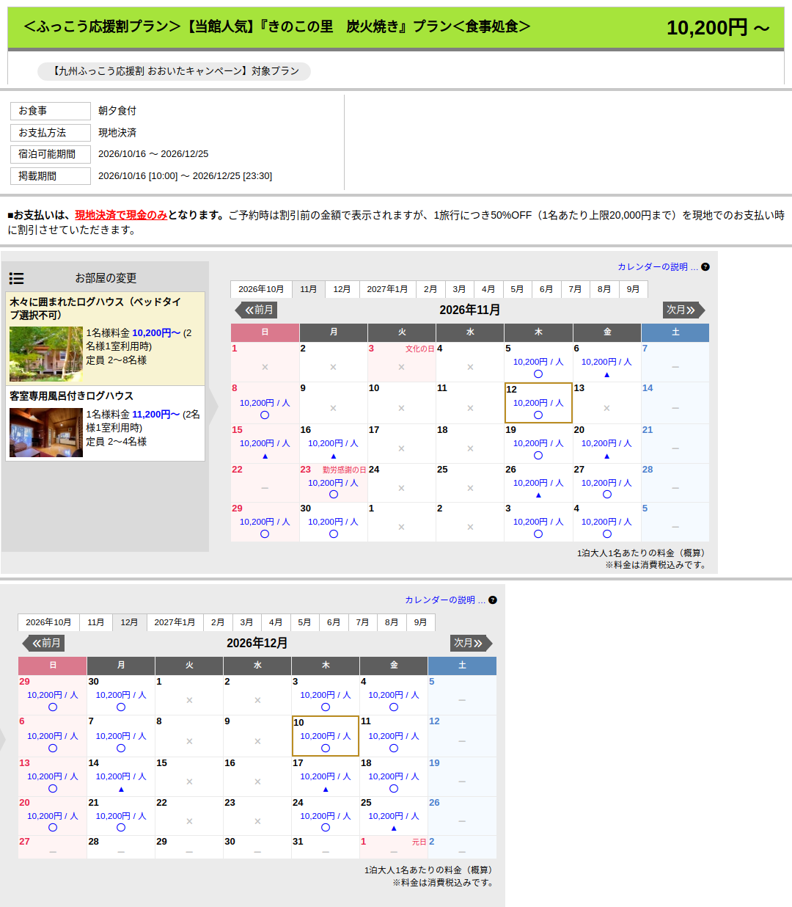Open the forest log house room thumbnail

tap(46, 354)
